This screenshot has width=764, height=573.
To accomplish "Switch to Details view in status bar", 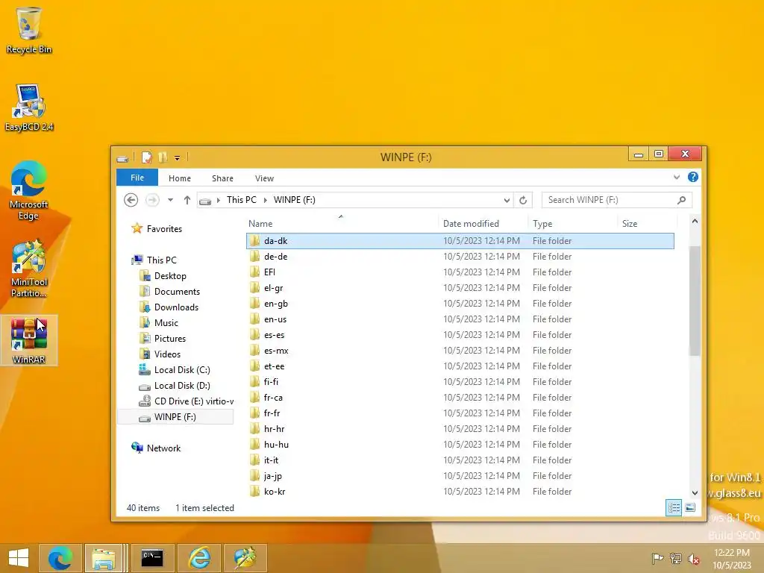I will point(674,507).
